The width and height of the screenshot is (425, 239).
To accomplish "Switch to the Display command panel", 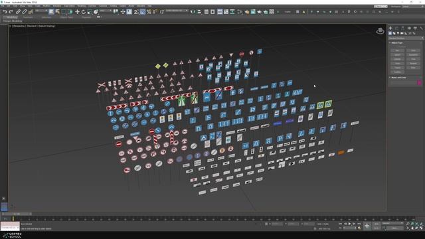I will click(x=415, y=28).
